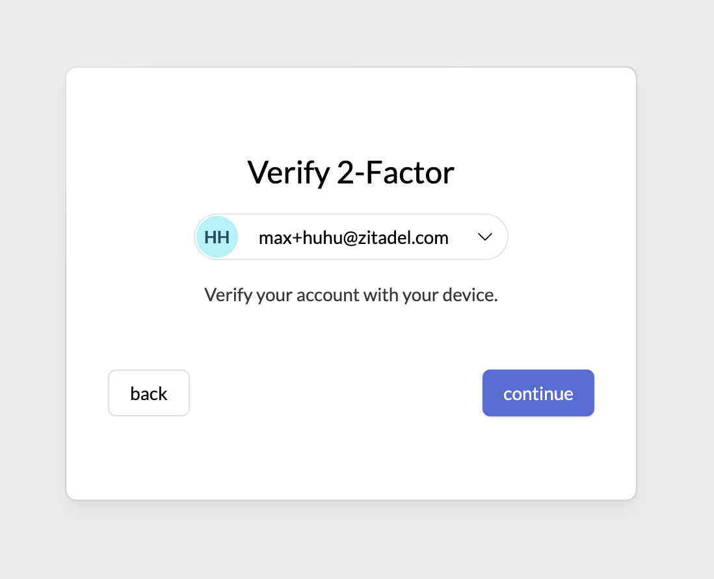
Task: Select the max+huhu@zitadel.com email text
Action: [353, 237]
